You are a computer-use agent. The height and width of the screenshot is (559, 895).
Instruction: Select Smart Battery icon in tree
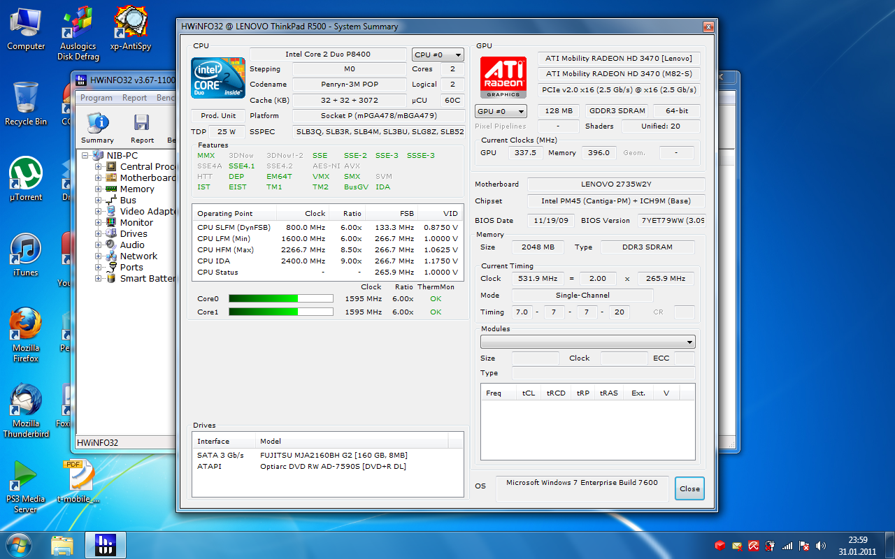[111, 278]
